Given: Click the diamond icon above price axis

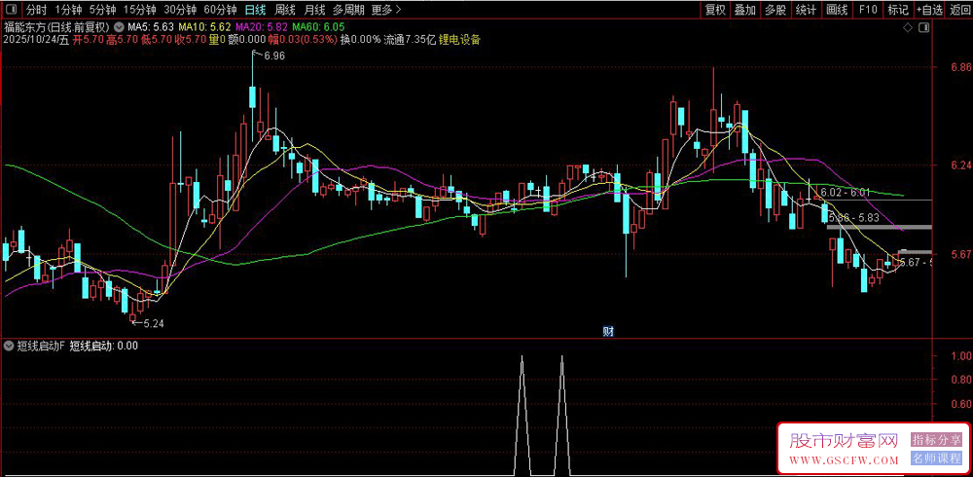Looking at the screenshot, I should (907, 27).
